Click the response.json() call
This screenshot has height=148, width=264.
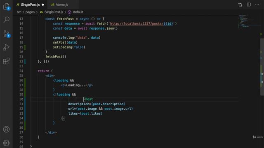click(104, 28)
